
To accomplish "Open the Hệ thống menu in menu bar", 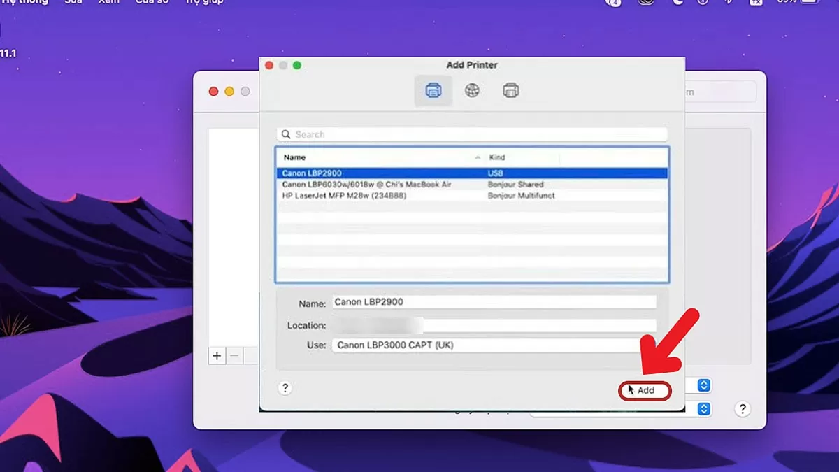I will click(25, 2).
